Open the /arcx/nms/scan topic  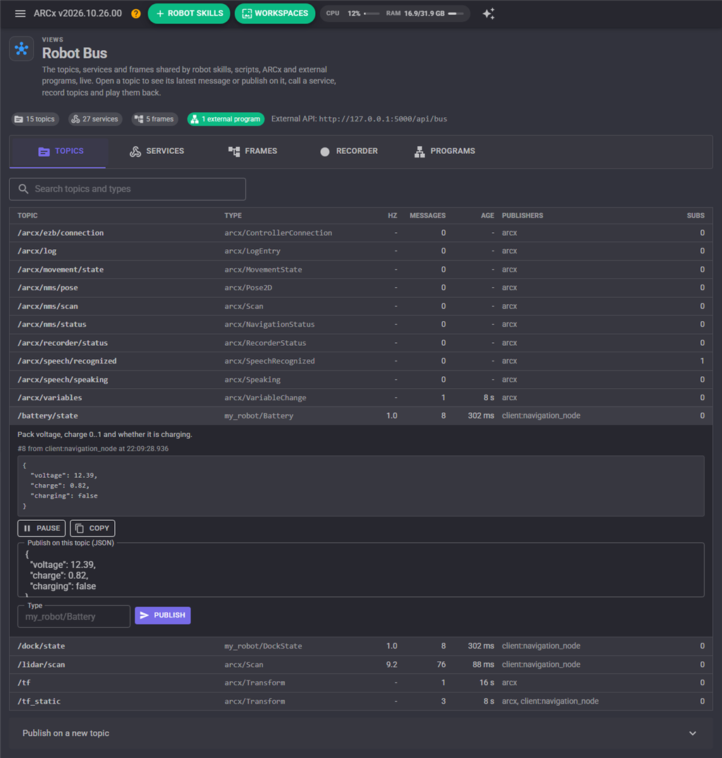[x=361, y=306]
